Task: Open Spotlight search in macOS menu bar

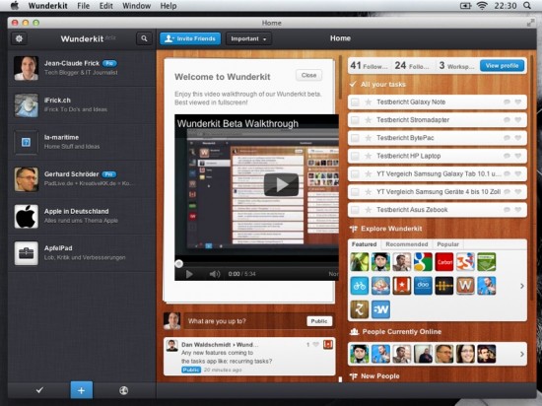Action: [x=527, y=6]
